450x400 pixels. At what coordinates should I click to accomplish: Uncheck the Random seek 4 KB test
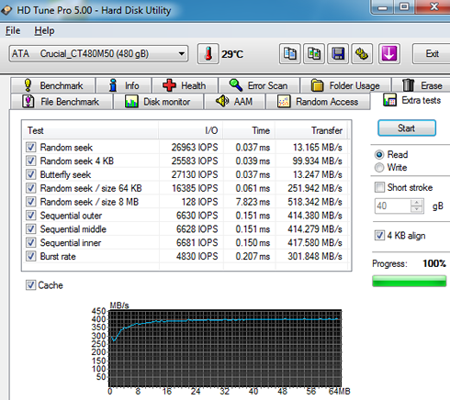30,161
